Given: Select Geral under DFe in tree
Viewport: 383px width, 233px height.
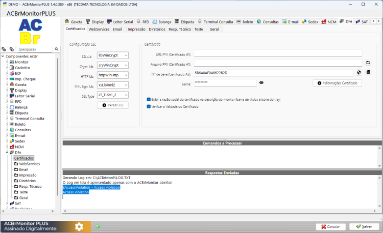Looking at the screenshot, I should click(x=23, y=198).
